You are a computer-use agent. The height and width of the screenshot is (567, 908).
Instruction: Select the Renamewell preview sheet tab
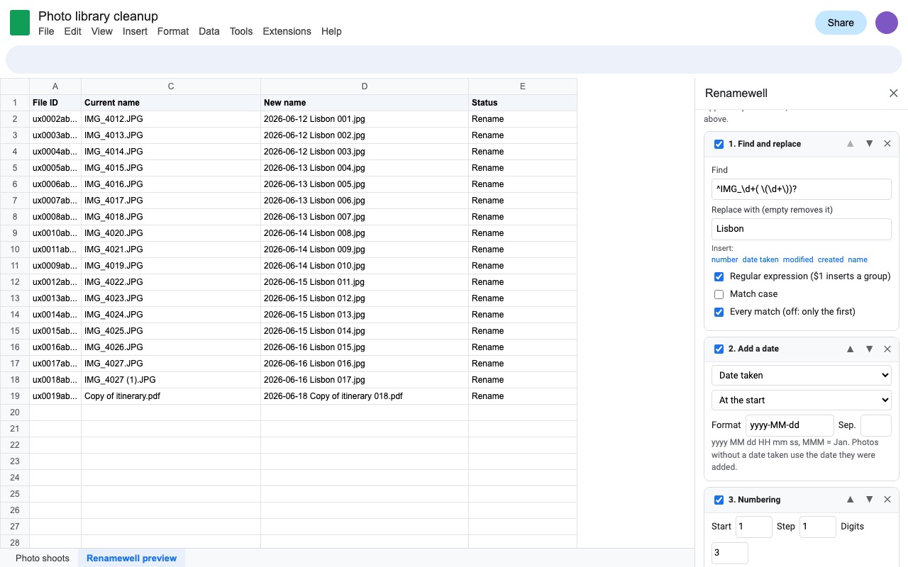click(131, 558)
